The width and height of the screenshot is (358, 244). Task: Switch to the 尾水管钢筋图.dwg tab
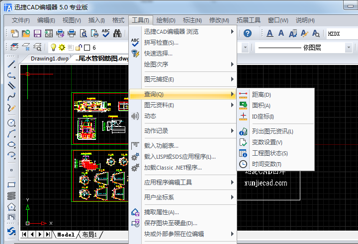coord(101,59)
